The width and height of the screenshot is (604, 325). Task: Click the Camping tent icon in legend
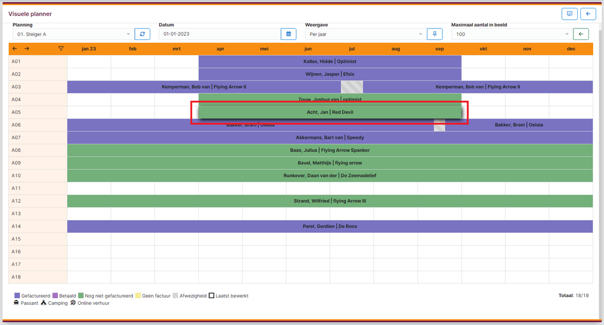43,303
